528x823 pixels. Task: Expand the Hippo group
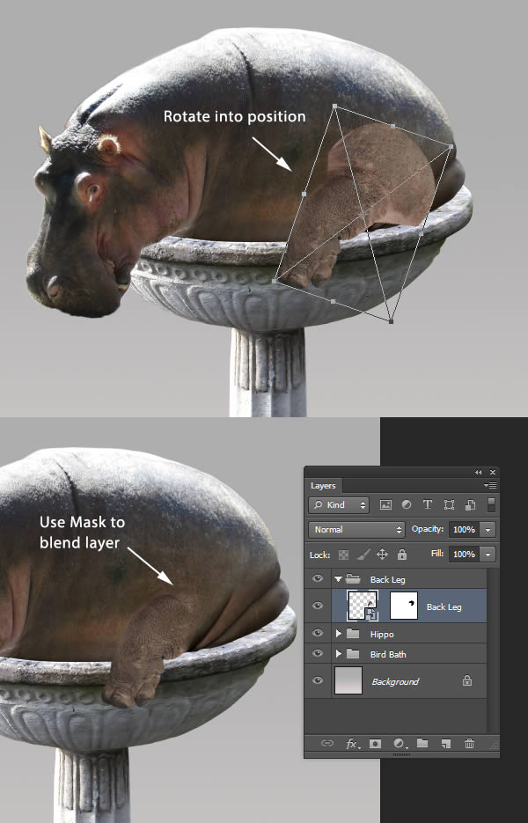click(339, 634)
